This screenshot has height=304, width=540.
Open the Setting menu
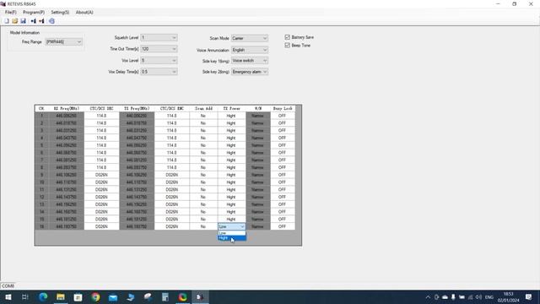click(60, 12)
